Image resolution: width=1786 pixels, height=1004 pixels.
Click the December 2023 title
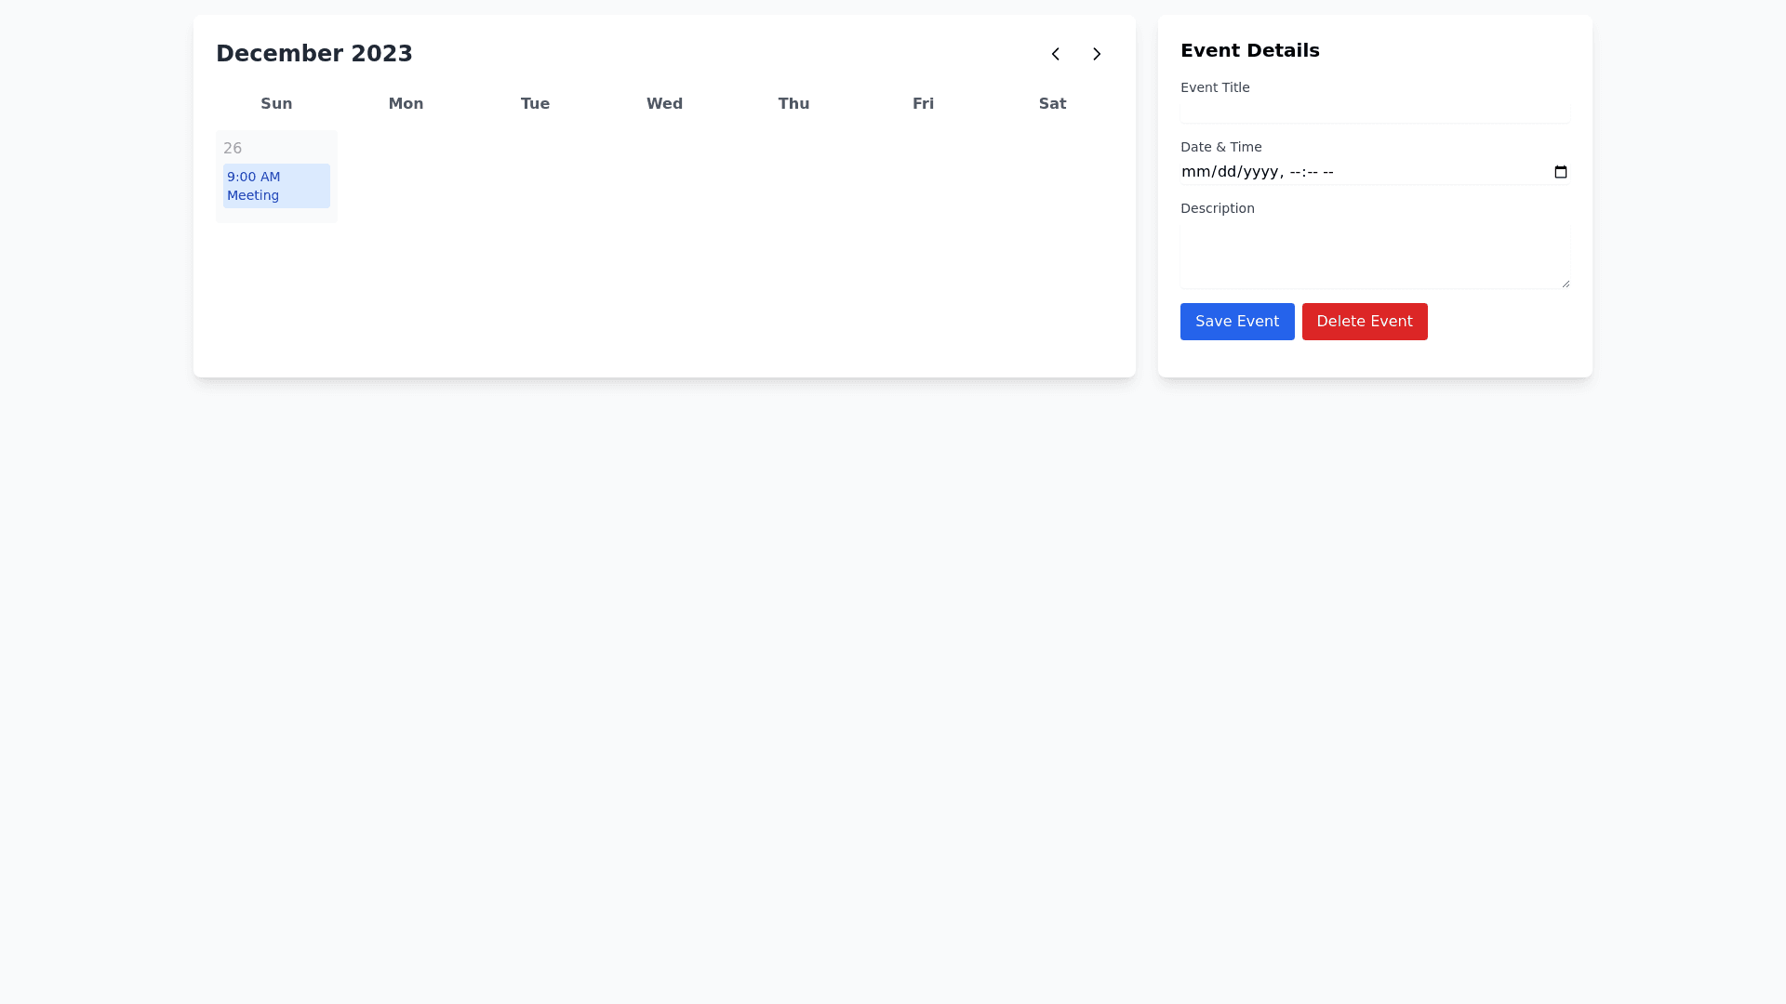pos(313,53)
